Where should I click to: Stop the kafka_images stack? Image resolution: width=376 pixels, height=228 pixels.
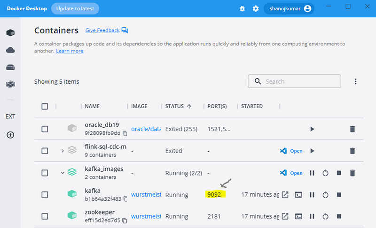[339, 173]
